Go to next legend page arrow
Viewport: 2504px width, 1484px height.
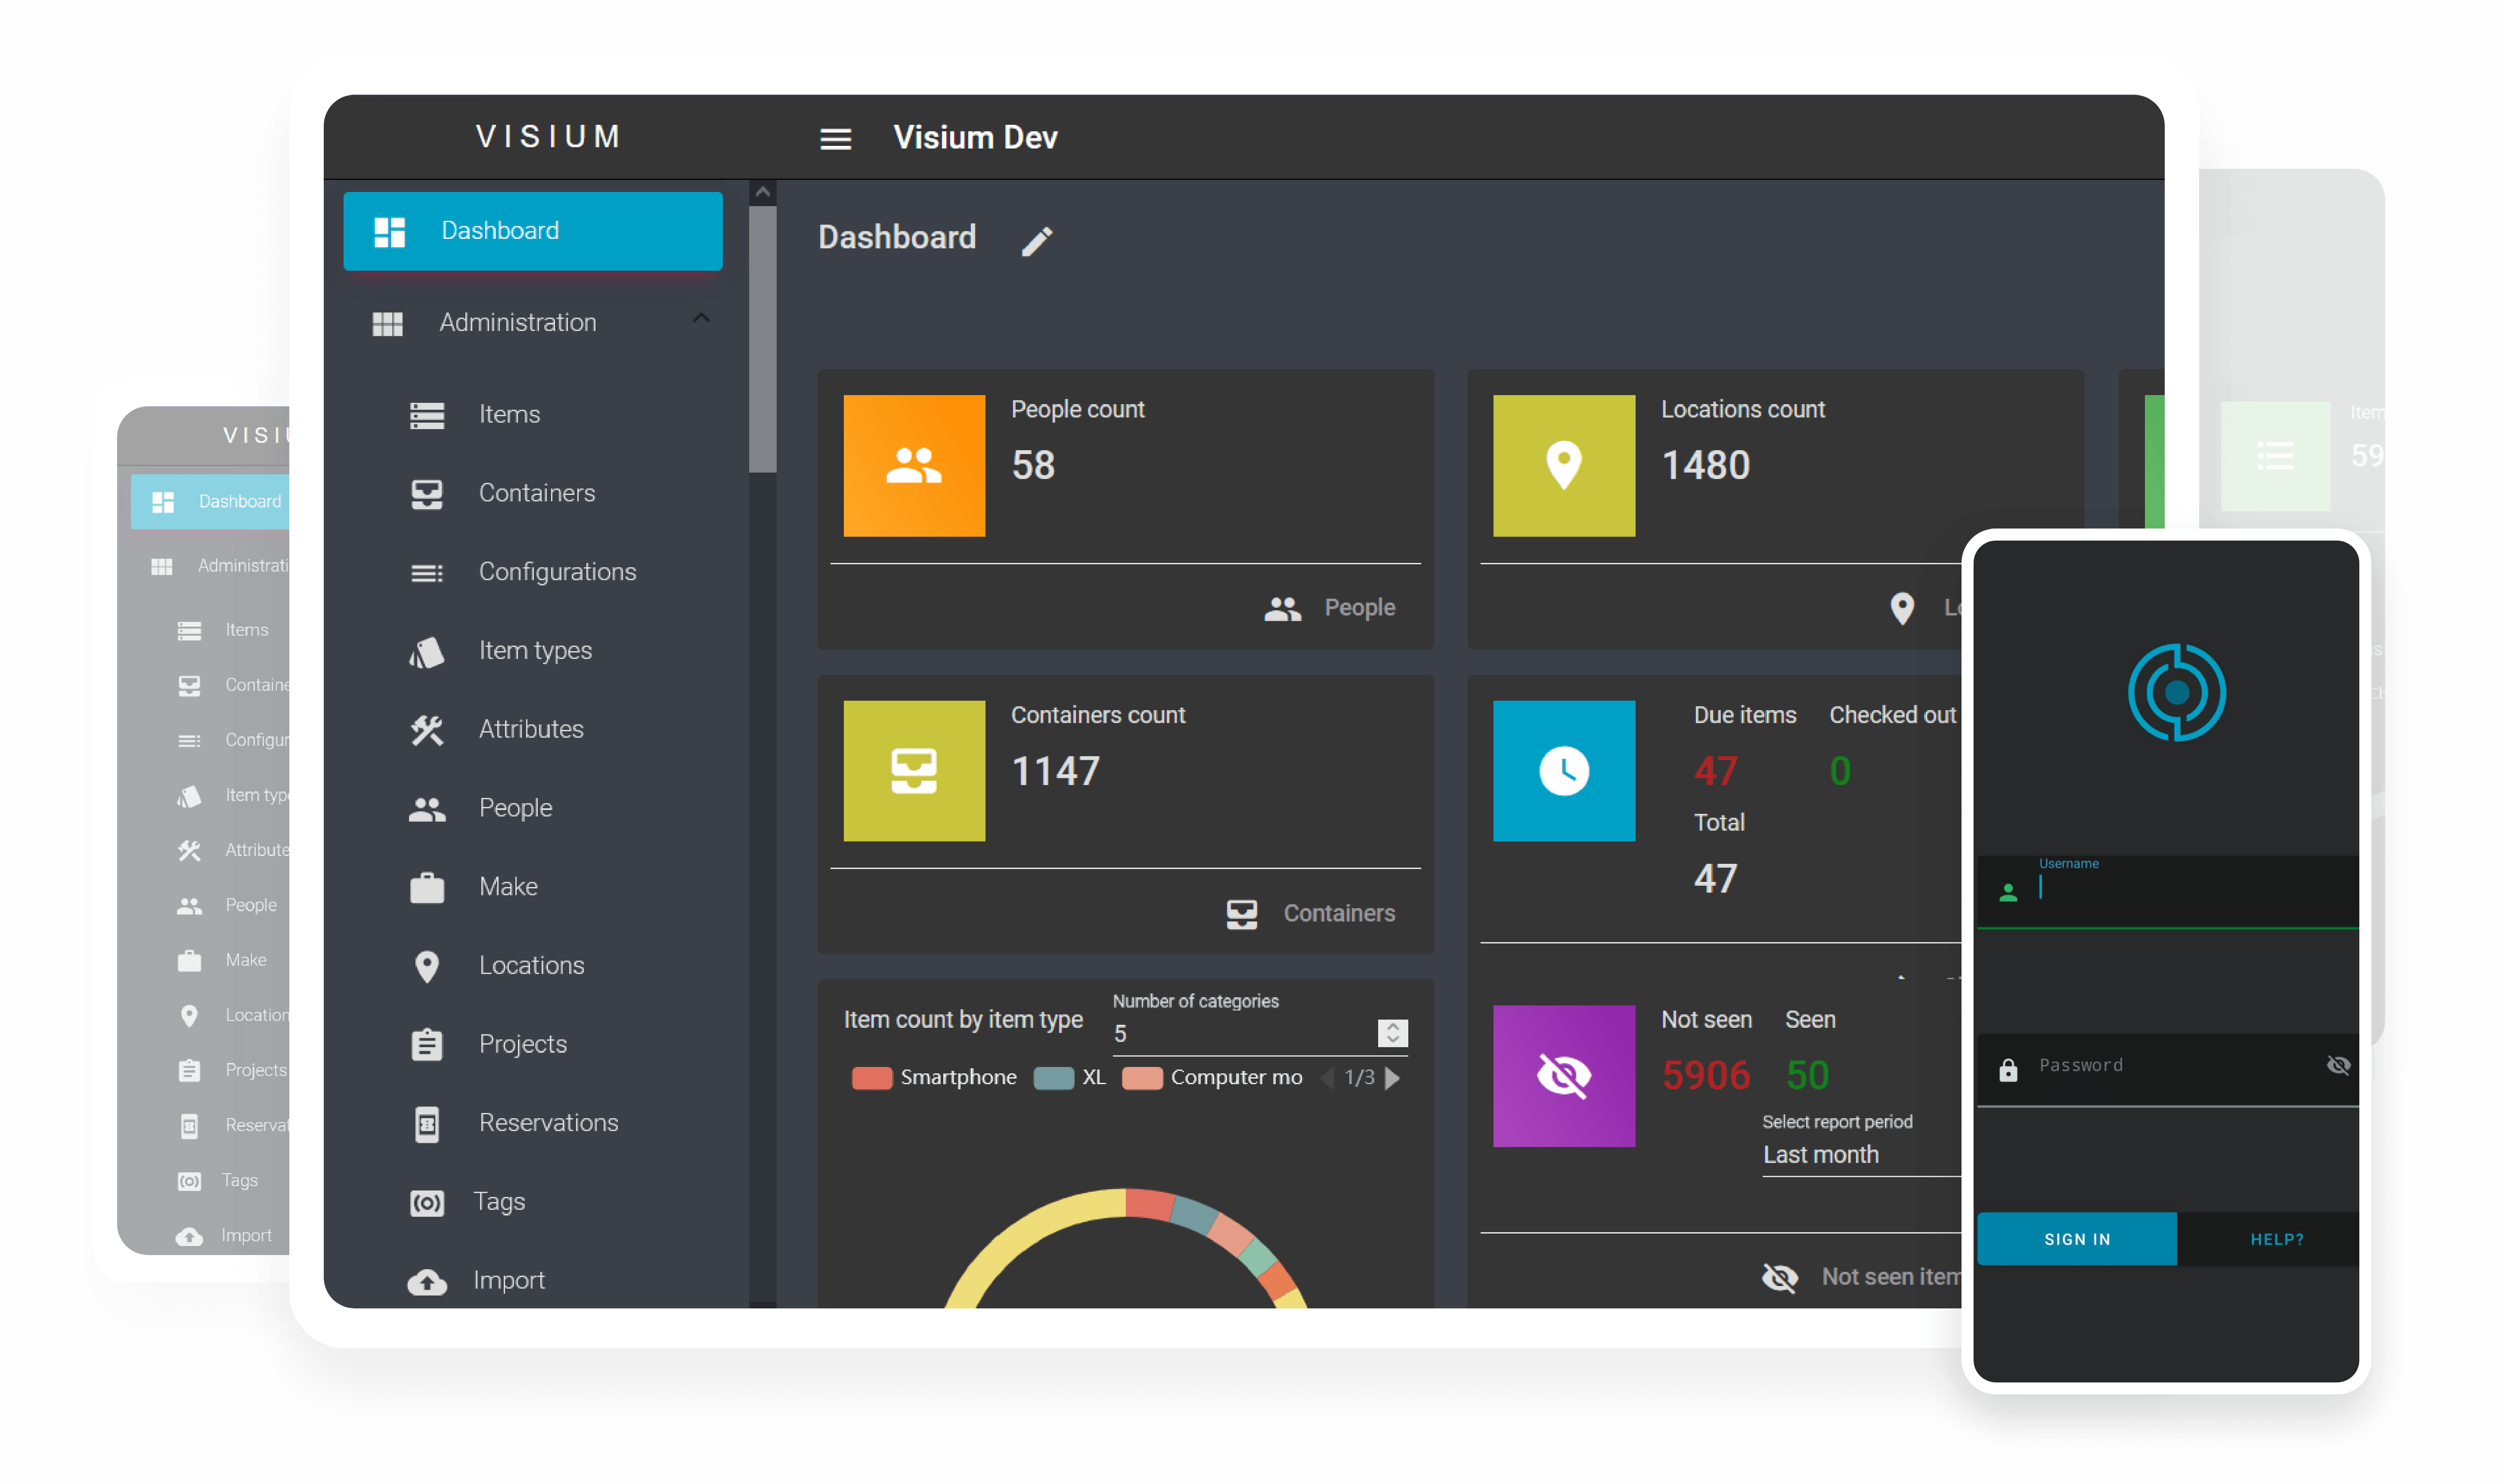(1392, 1078)
